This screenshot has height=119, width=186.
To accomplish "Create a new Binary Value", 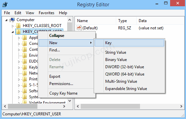I will (x=129, y=60).
